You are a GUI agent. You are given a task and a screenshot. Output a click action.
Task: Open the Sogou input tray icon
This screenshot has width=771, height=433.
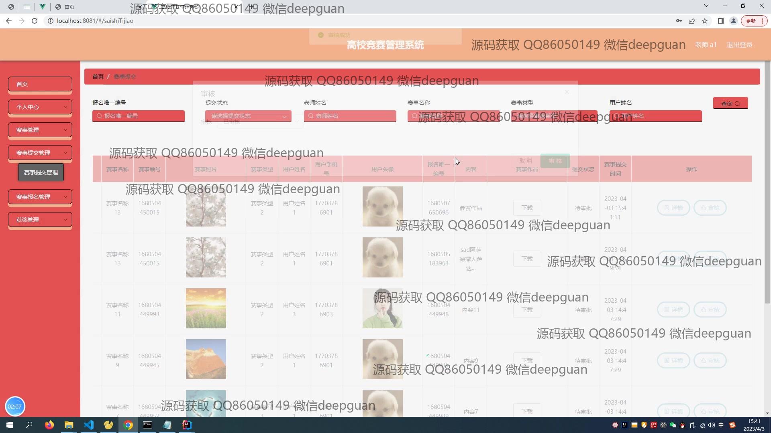[732, 425]
